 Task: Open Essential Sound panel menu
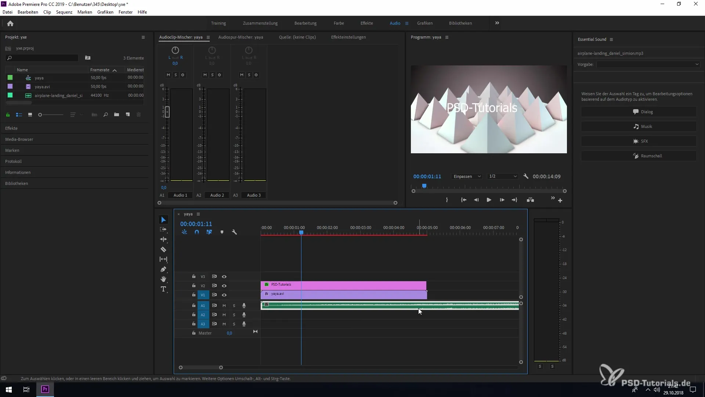611,39
